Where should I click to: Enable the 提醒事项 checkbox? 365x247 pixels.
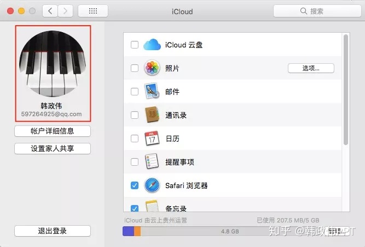pyautogui.click(x=135, y=162)
